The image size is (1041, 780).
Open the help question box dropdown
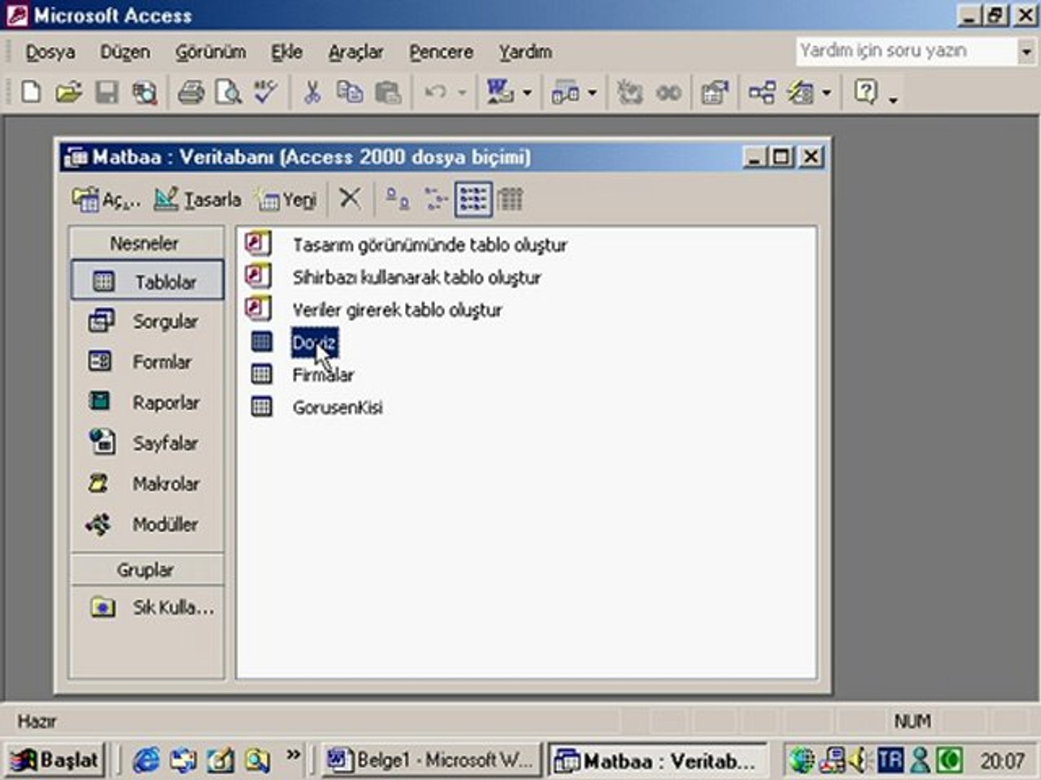[x=1025, y=51]
